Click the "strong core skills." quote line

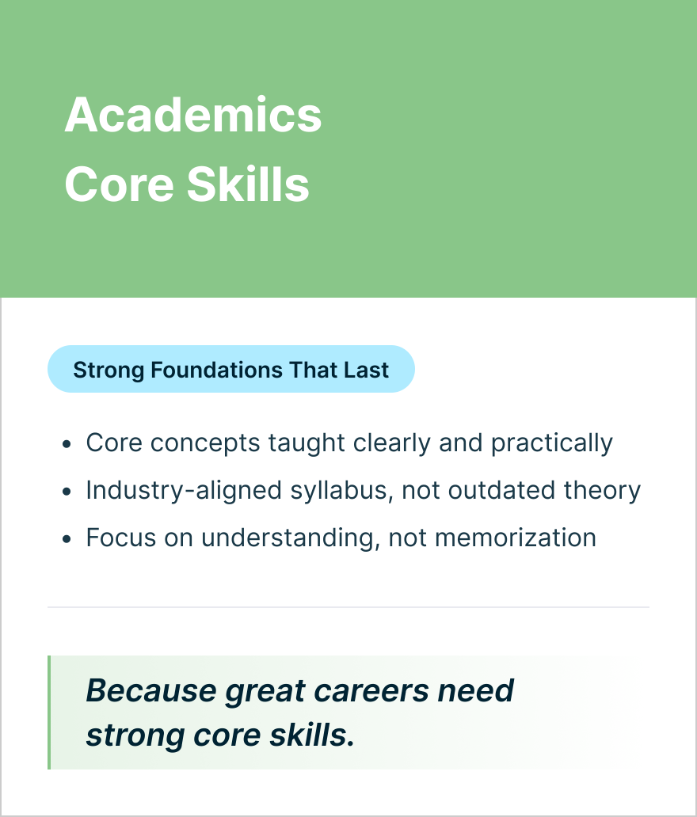[x=219, y=735]
